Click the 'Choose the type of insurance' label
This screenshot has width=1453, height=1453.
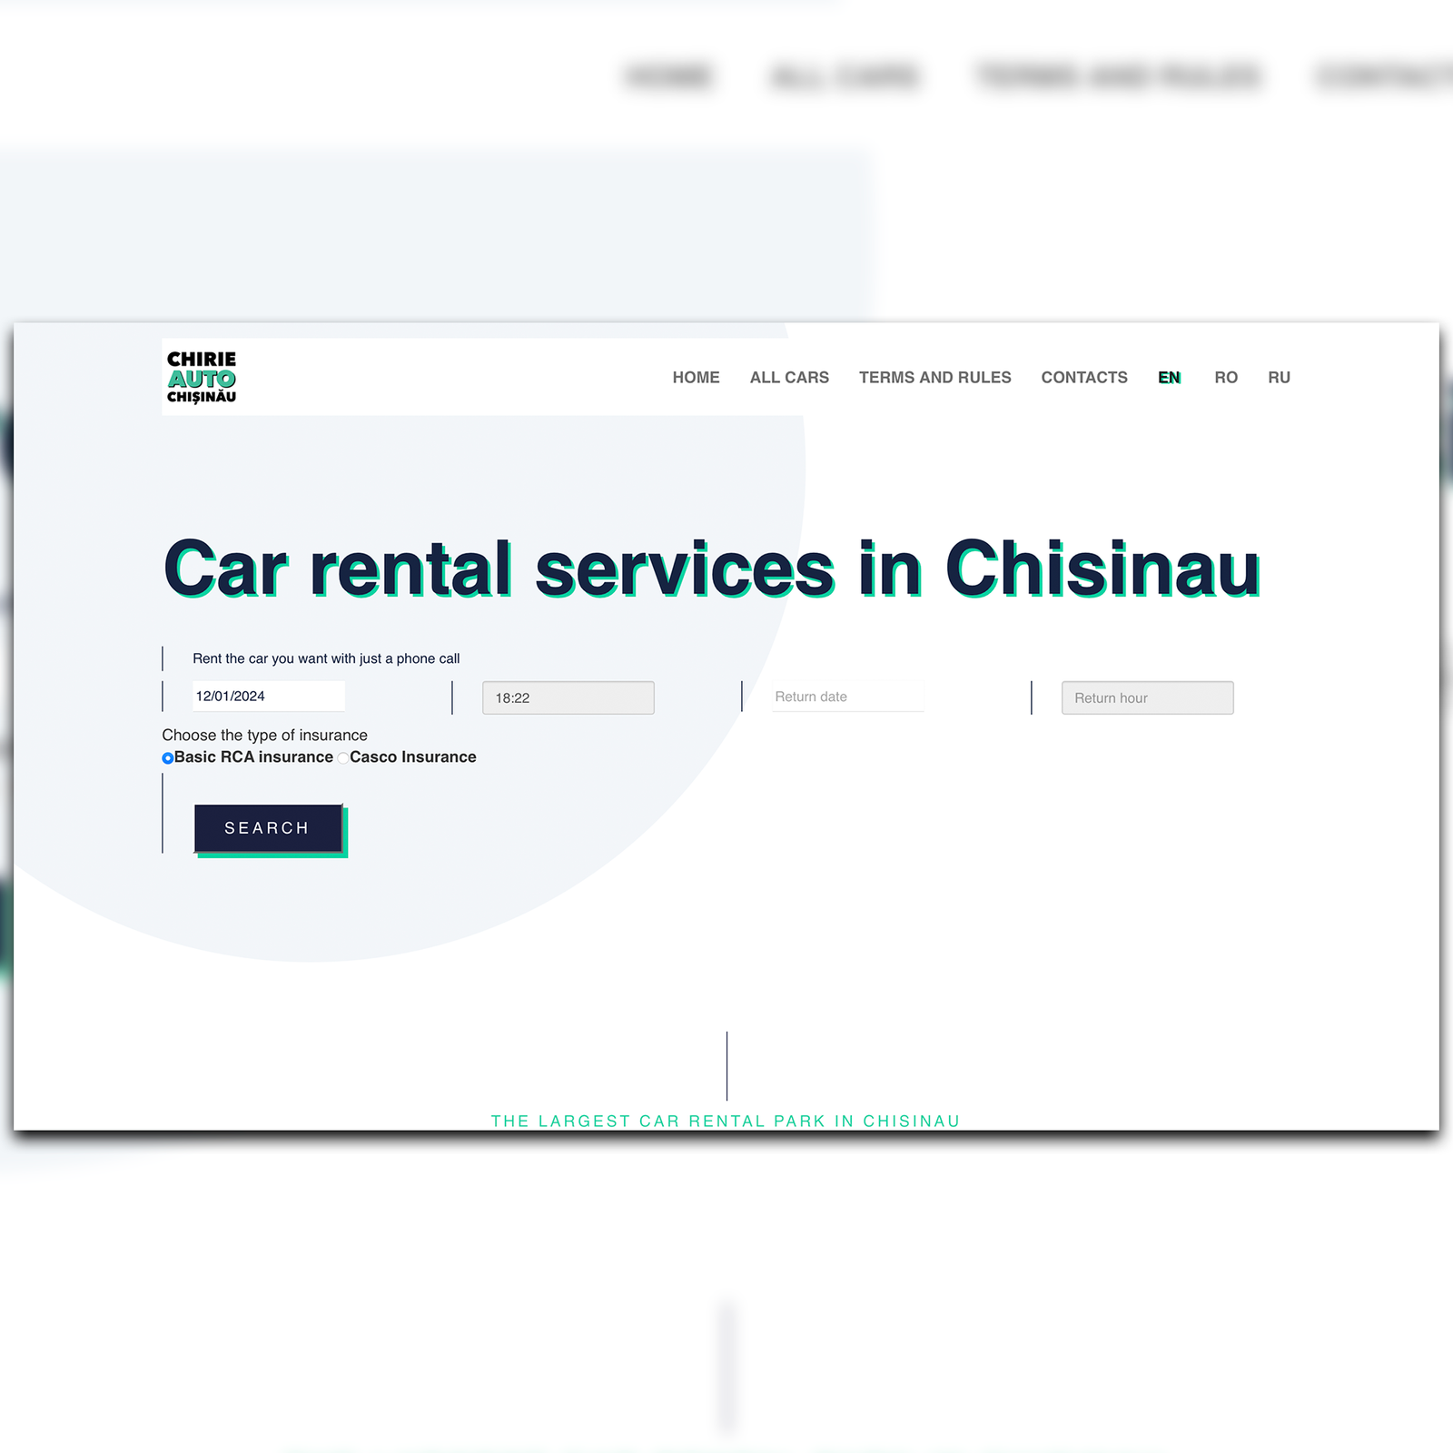tap(264, 735)
